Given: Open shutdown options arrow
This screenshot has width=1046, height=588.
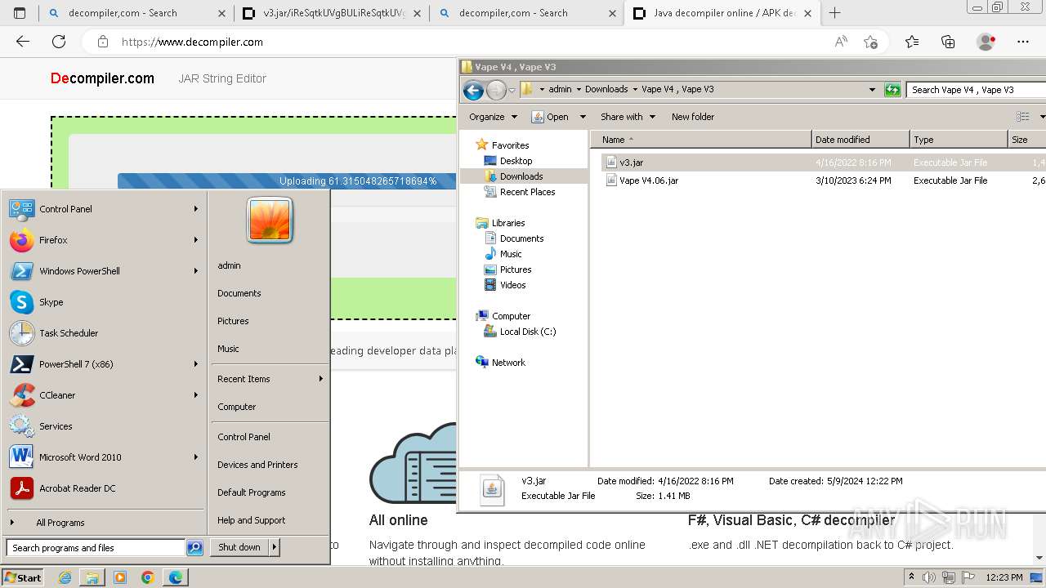Looking at the screenshot, I should point(275,547).
